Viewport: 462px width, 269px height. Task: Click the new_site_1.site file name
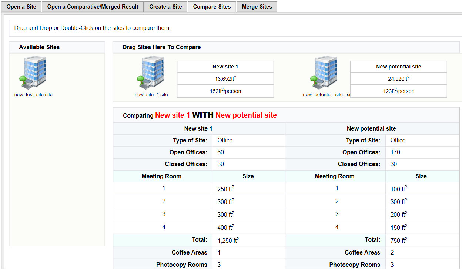151,94
